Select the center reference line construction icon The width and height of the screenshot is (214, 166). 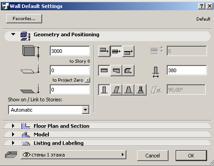116,51
